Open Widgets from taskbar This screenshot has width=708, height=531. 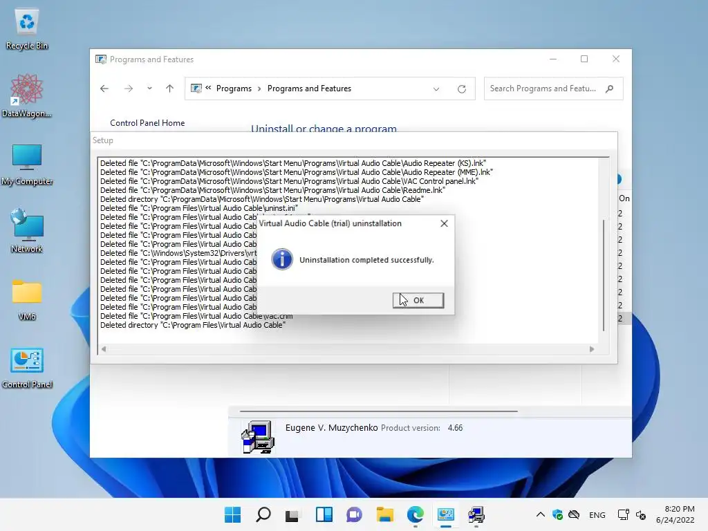(324, 514)
